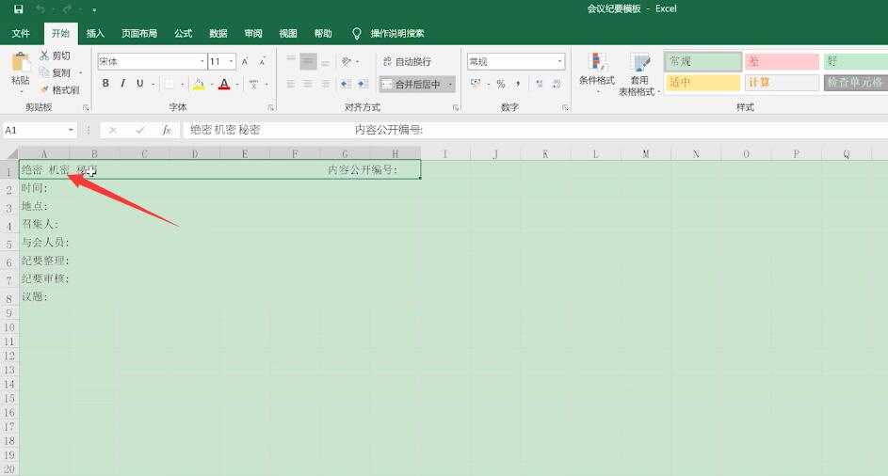Toggle Wrap Text (自动换行)

(407, 61)
